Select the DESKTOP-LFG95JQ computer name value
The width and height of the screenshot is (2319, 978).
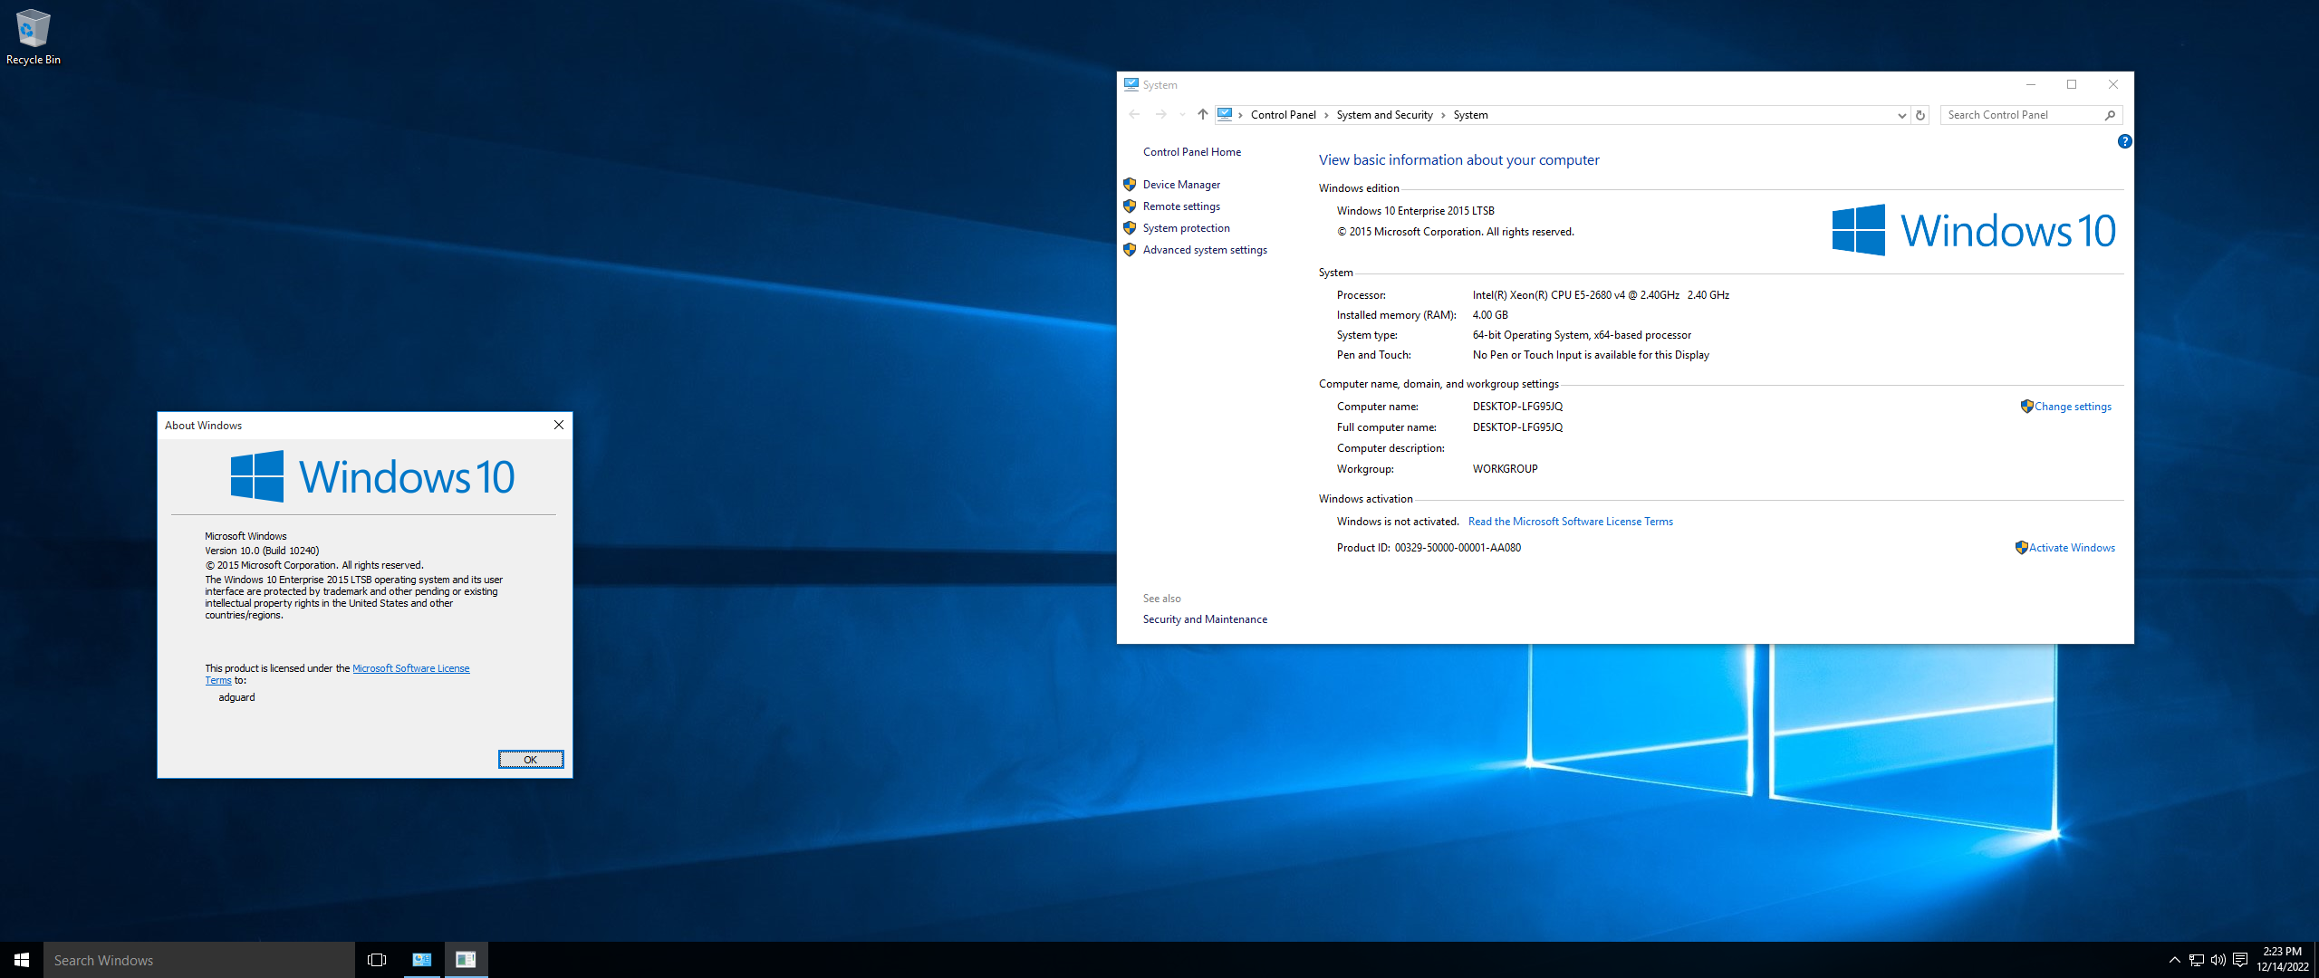(1517, 407)
